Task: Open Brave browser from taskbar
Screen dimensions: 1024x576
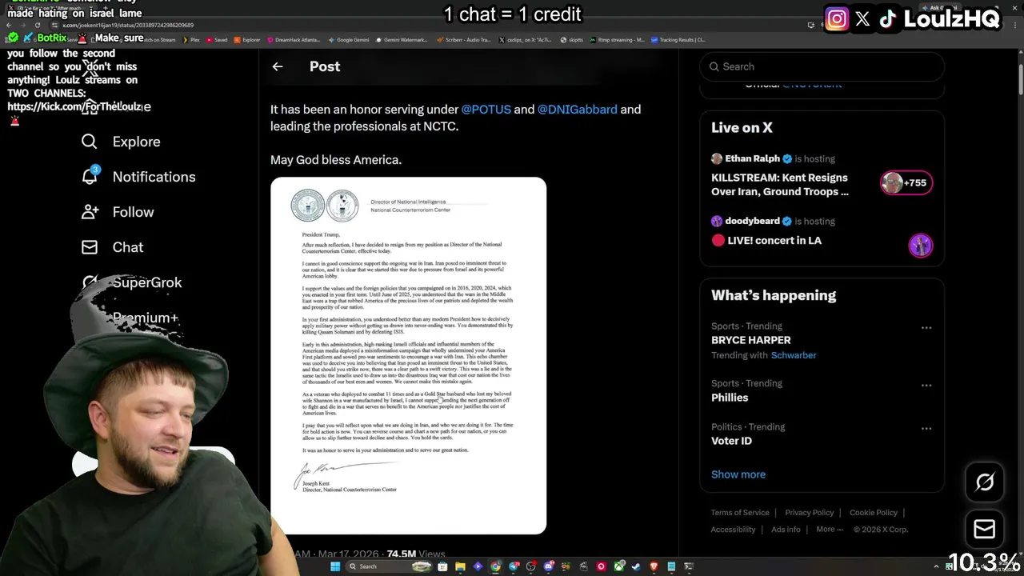Action: [654, 566]
